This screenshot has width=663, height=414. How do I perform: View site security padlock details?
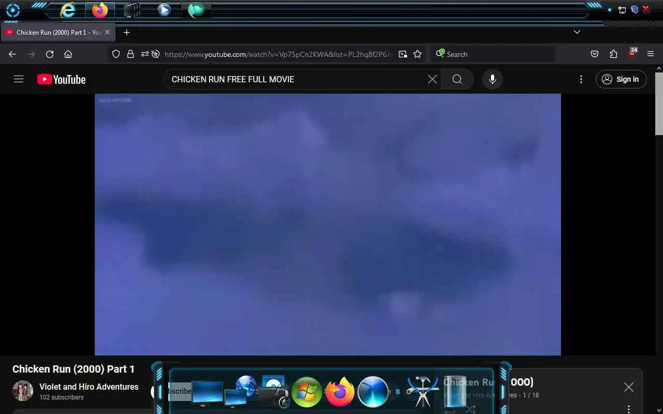coord(131,54)
